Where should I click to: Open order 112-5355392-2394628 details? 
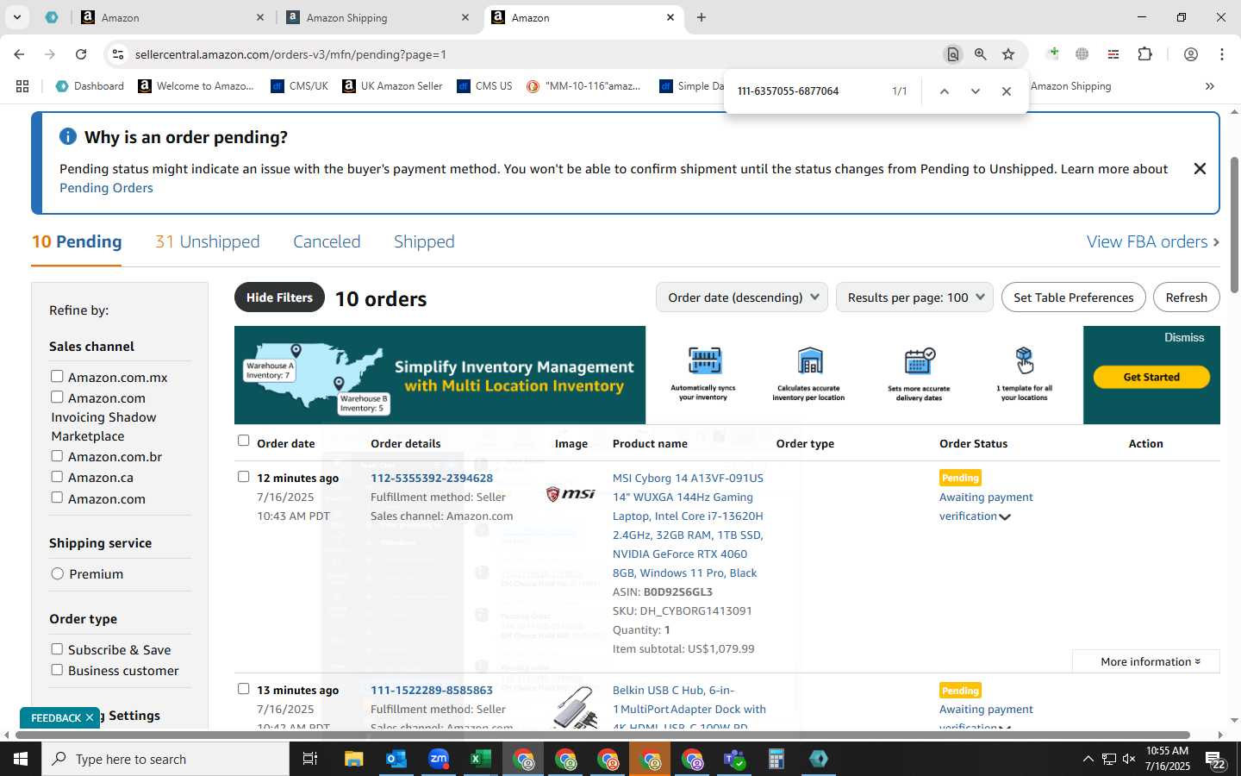[x=432, y=478]
